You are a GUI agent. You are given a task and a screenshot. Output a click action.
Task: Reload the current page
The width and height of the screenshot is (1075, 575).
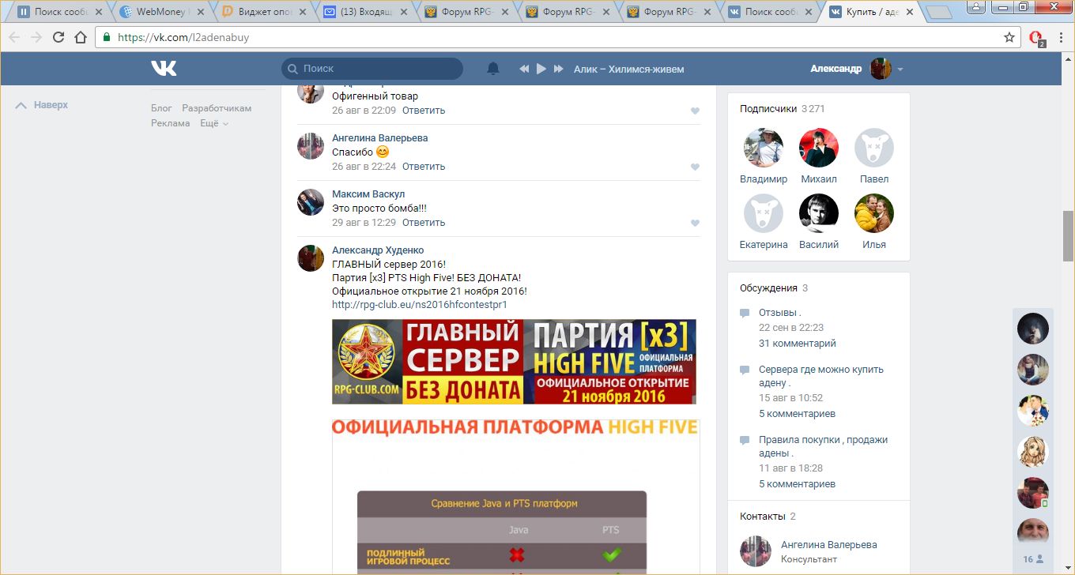[58, 37]
